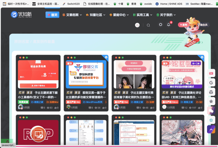Click author avatar on 12天前 card
Screen dimensions: 218x148
pos(164,107)
